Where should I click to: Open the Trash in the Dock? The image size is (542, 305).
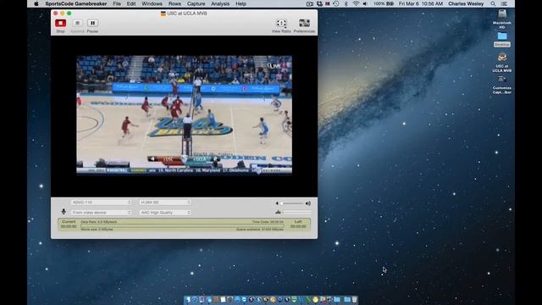click(x=354, y=299)
